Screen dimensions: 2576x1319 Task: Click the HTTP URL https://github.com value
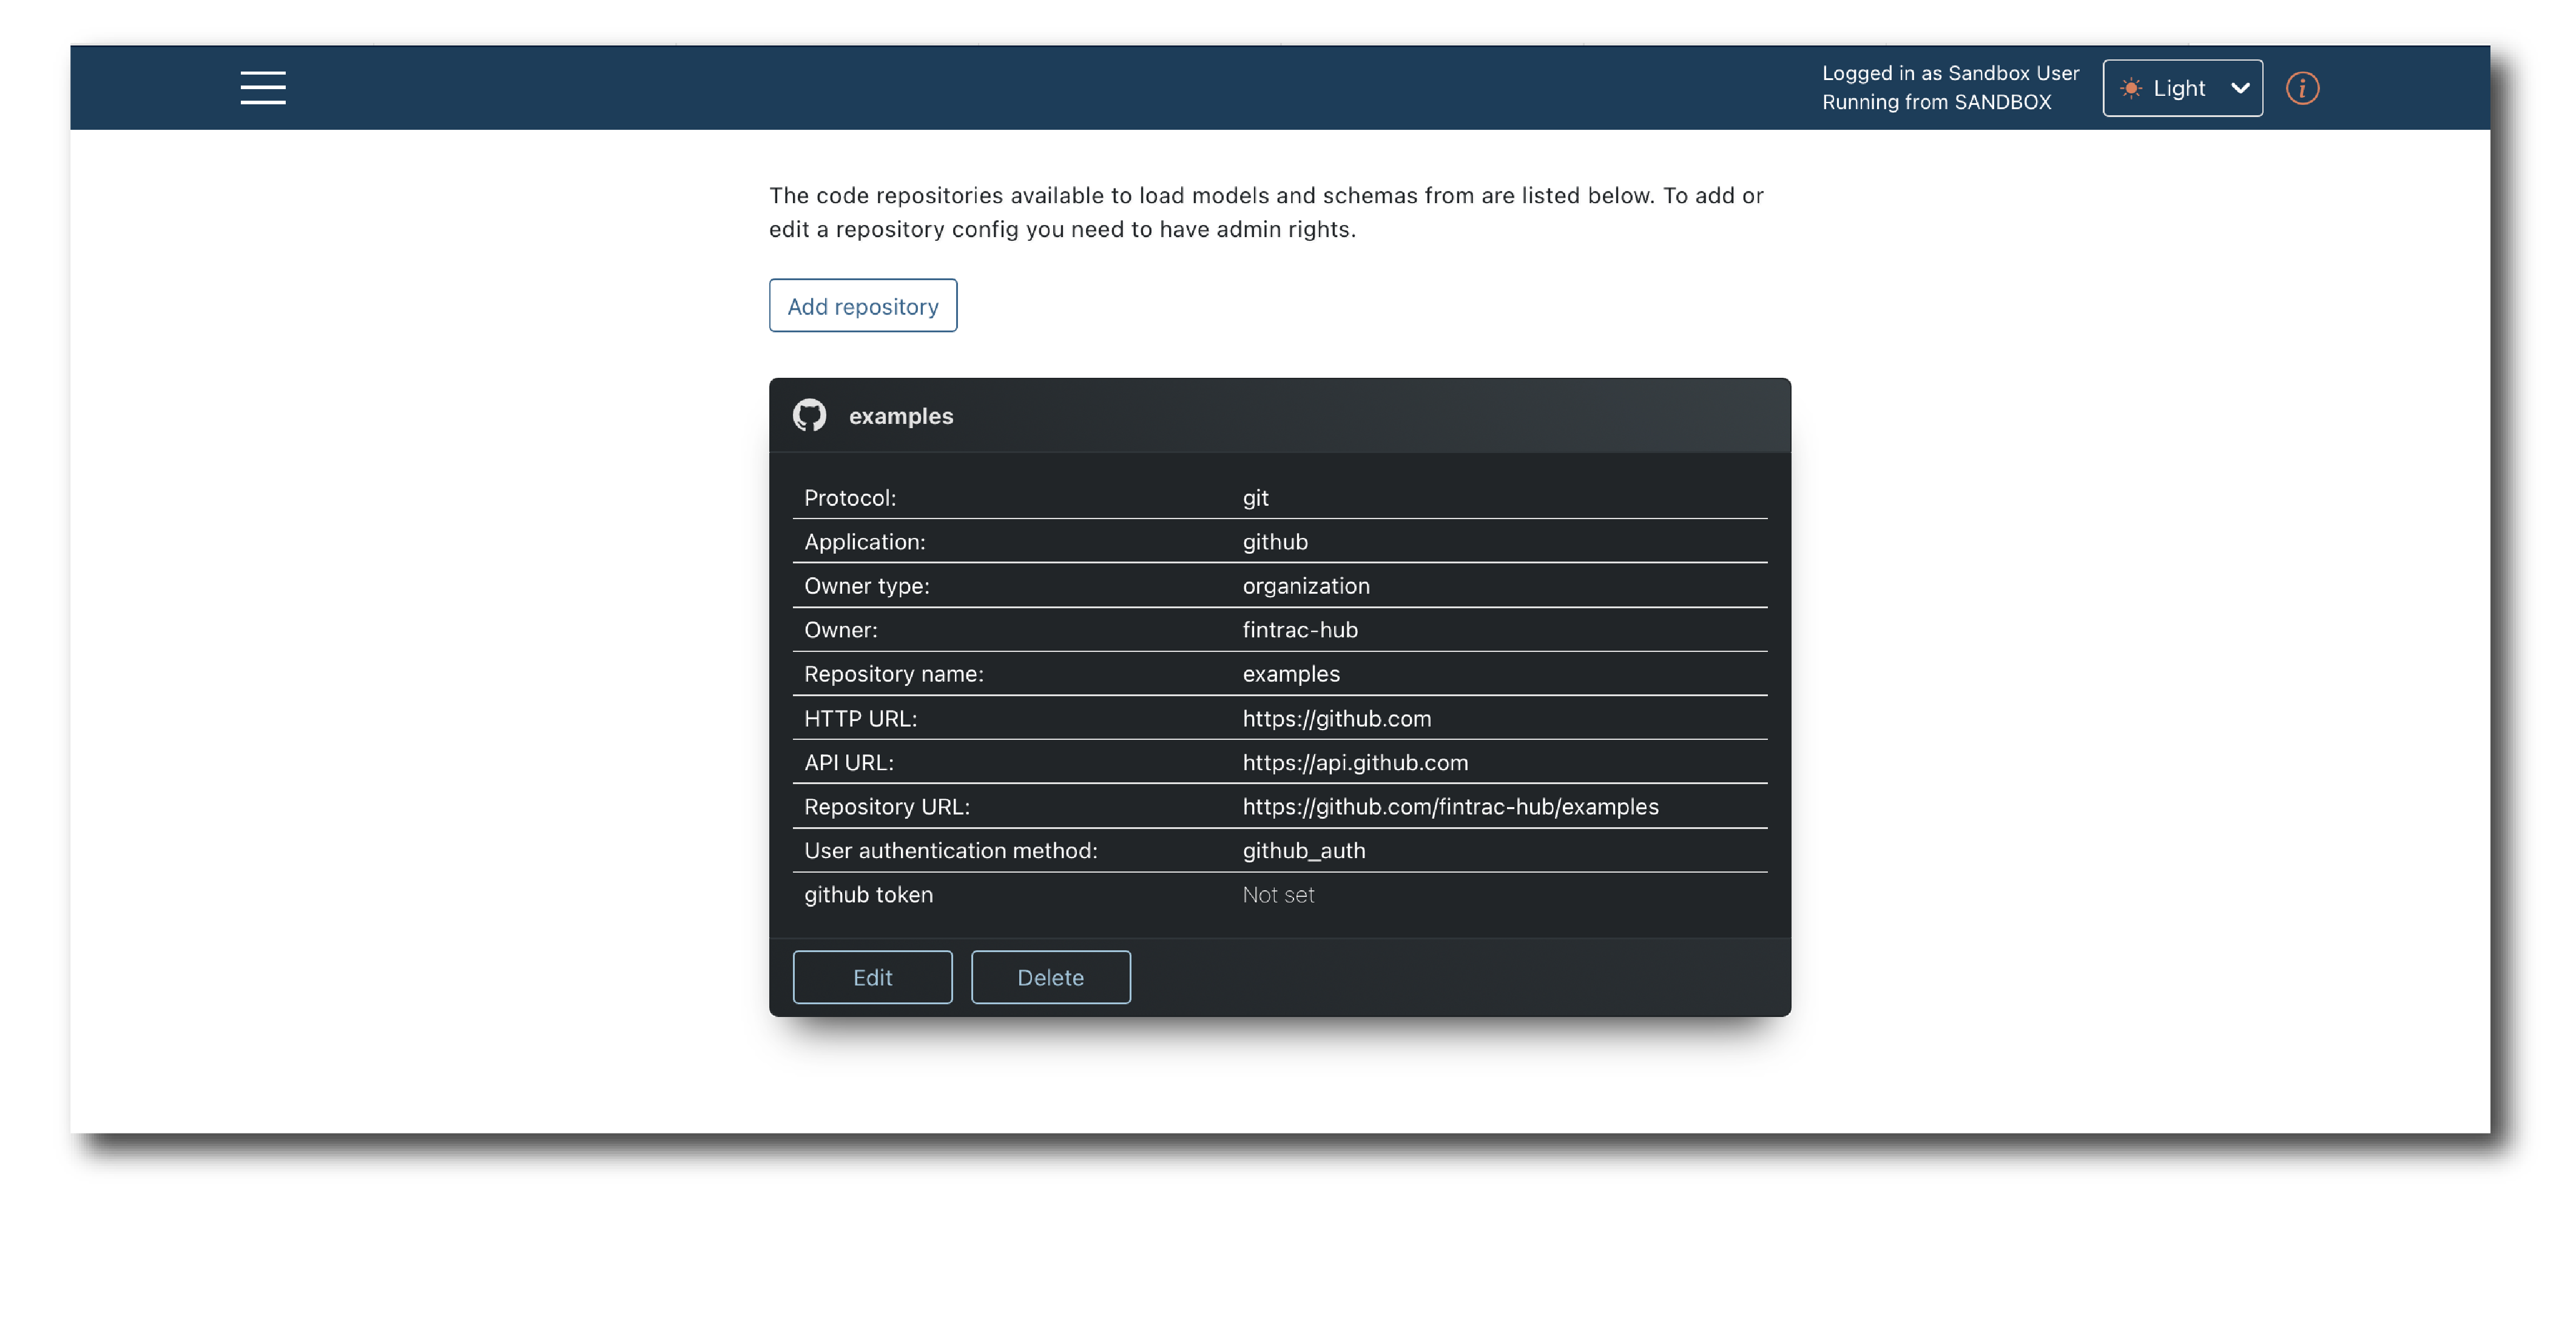coord(1336,719)
